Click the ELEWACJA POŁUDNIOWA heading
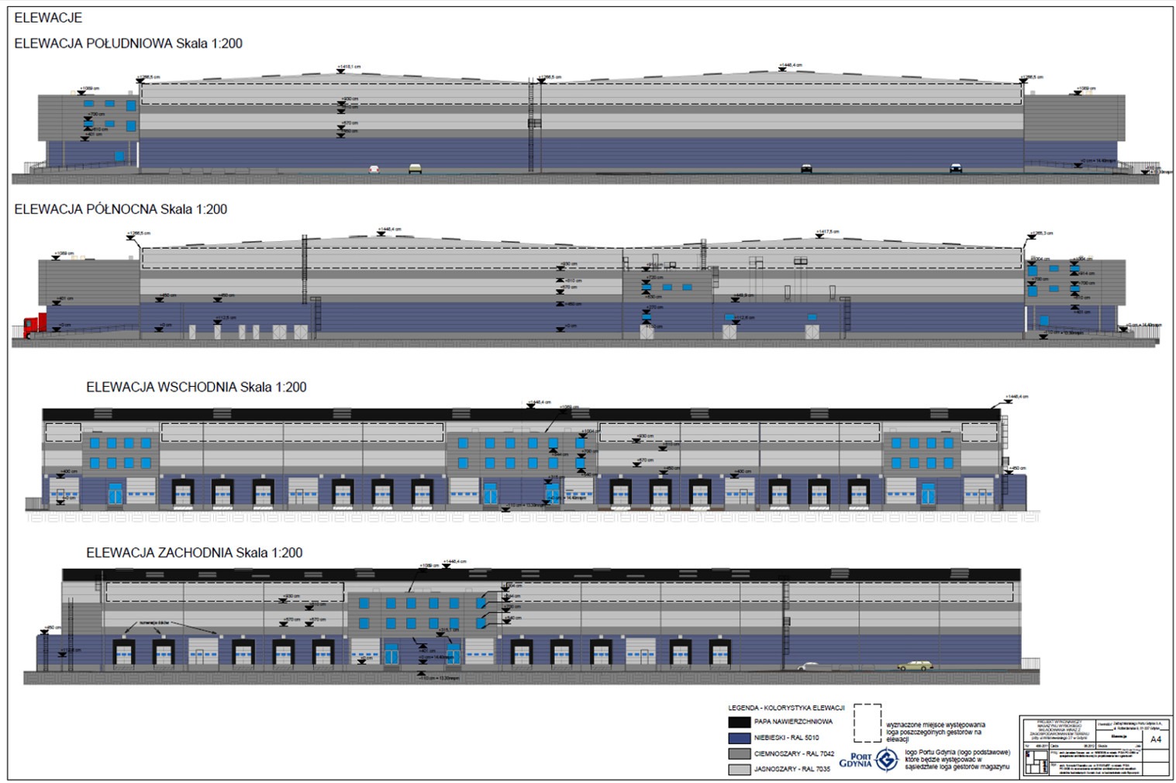The width and height of the screenshot is (1176, 783). click(x=128, y=44)
